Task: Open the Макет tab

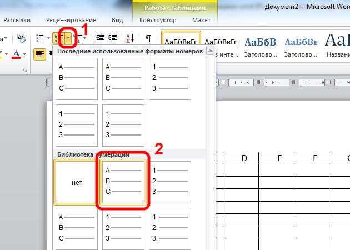Action: (201, 21)
